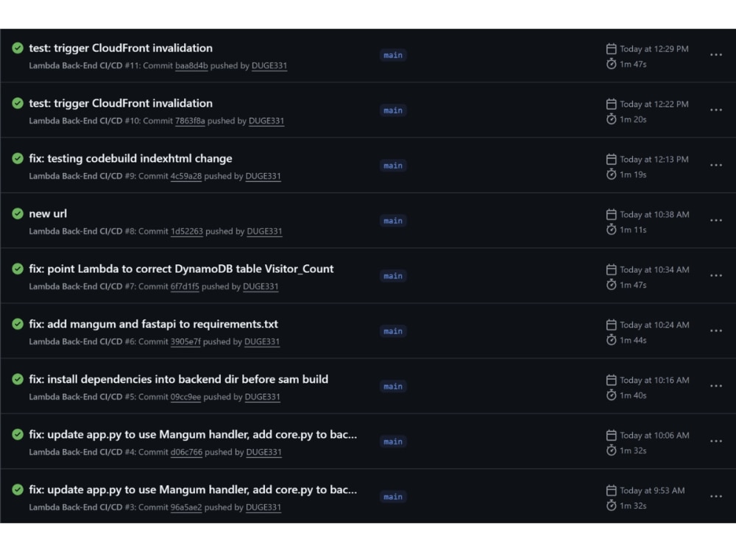Open DUGE331 profile link in run #10
Image resolution: width=736 pixels, height=552 pixels.
(x=266, y=121)
